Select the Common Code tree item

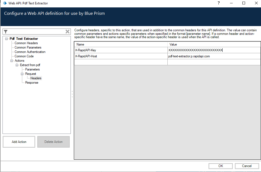[x=24, y=56]
